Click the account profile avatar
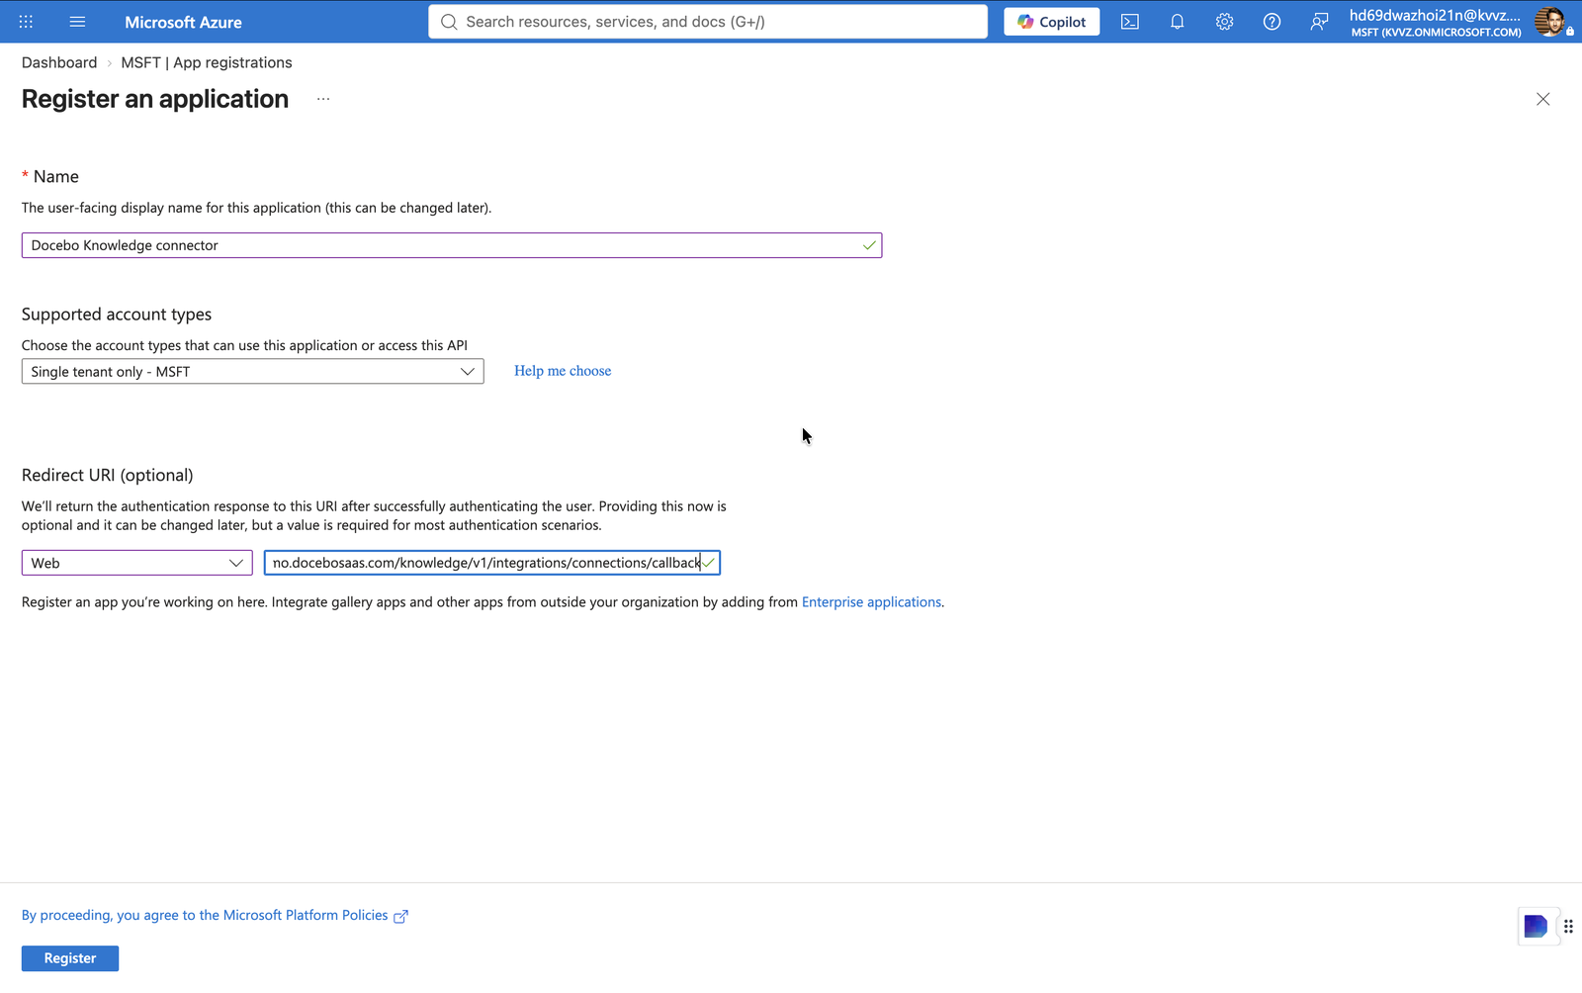 (x=1549, y=22)
